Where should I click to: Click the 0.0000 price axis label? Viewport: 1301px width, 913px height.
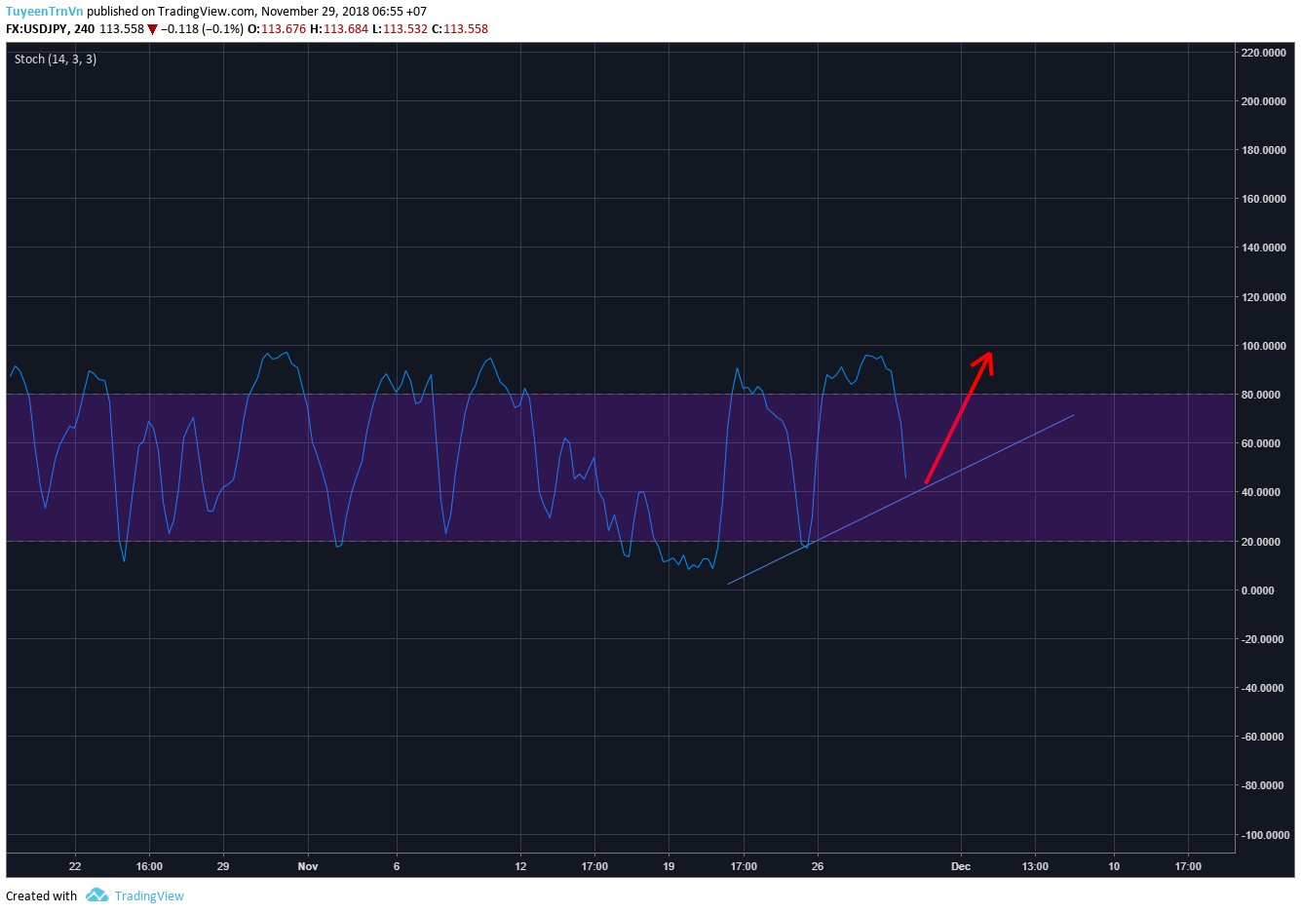(x=1258, y=590)
